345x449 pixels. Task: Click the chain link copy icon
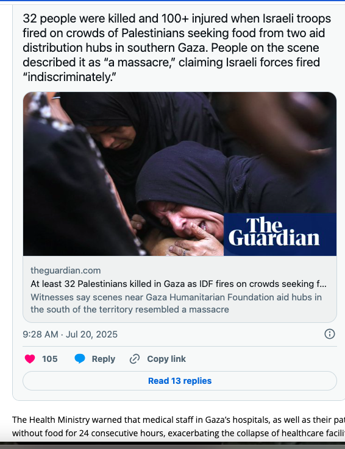tap(135, 359)
